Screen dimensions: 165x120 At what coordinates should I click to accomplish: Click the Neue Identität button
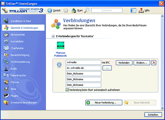pyautogui.click(x=140, y=102)
